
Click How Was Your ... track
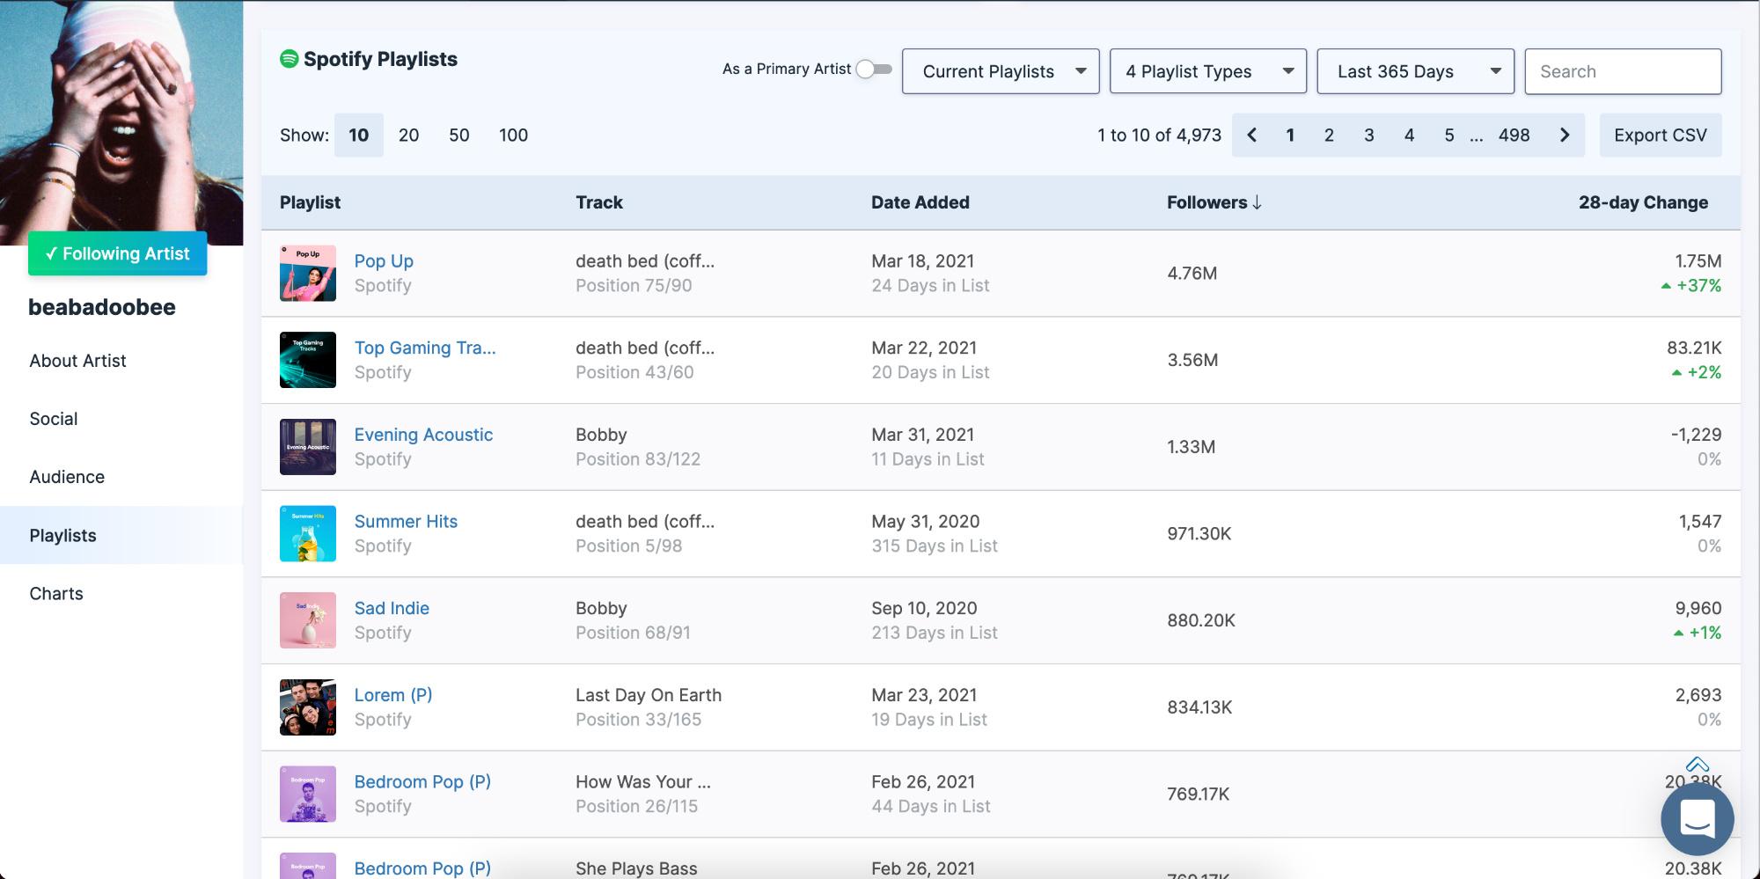click(x=643, y=781)
